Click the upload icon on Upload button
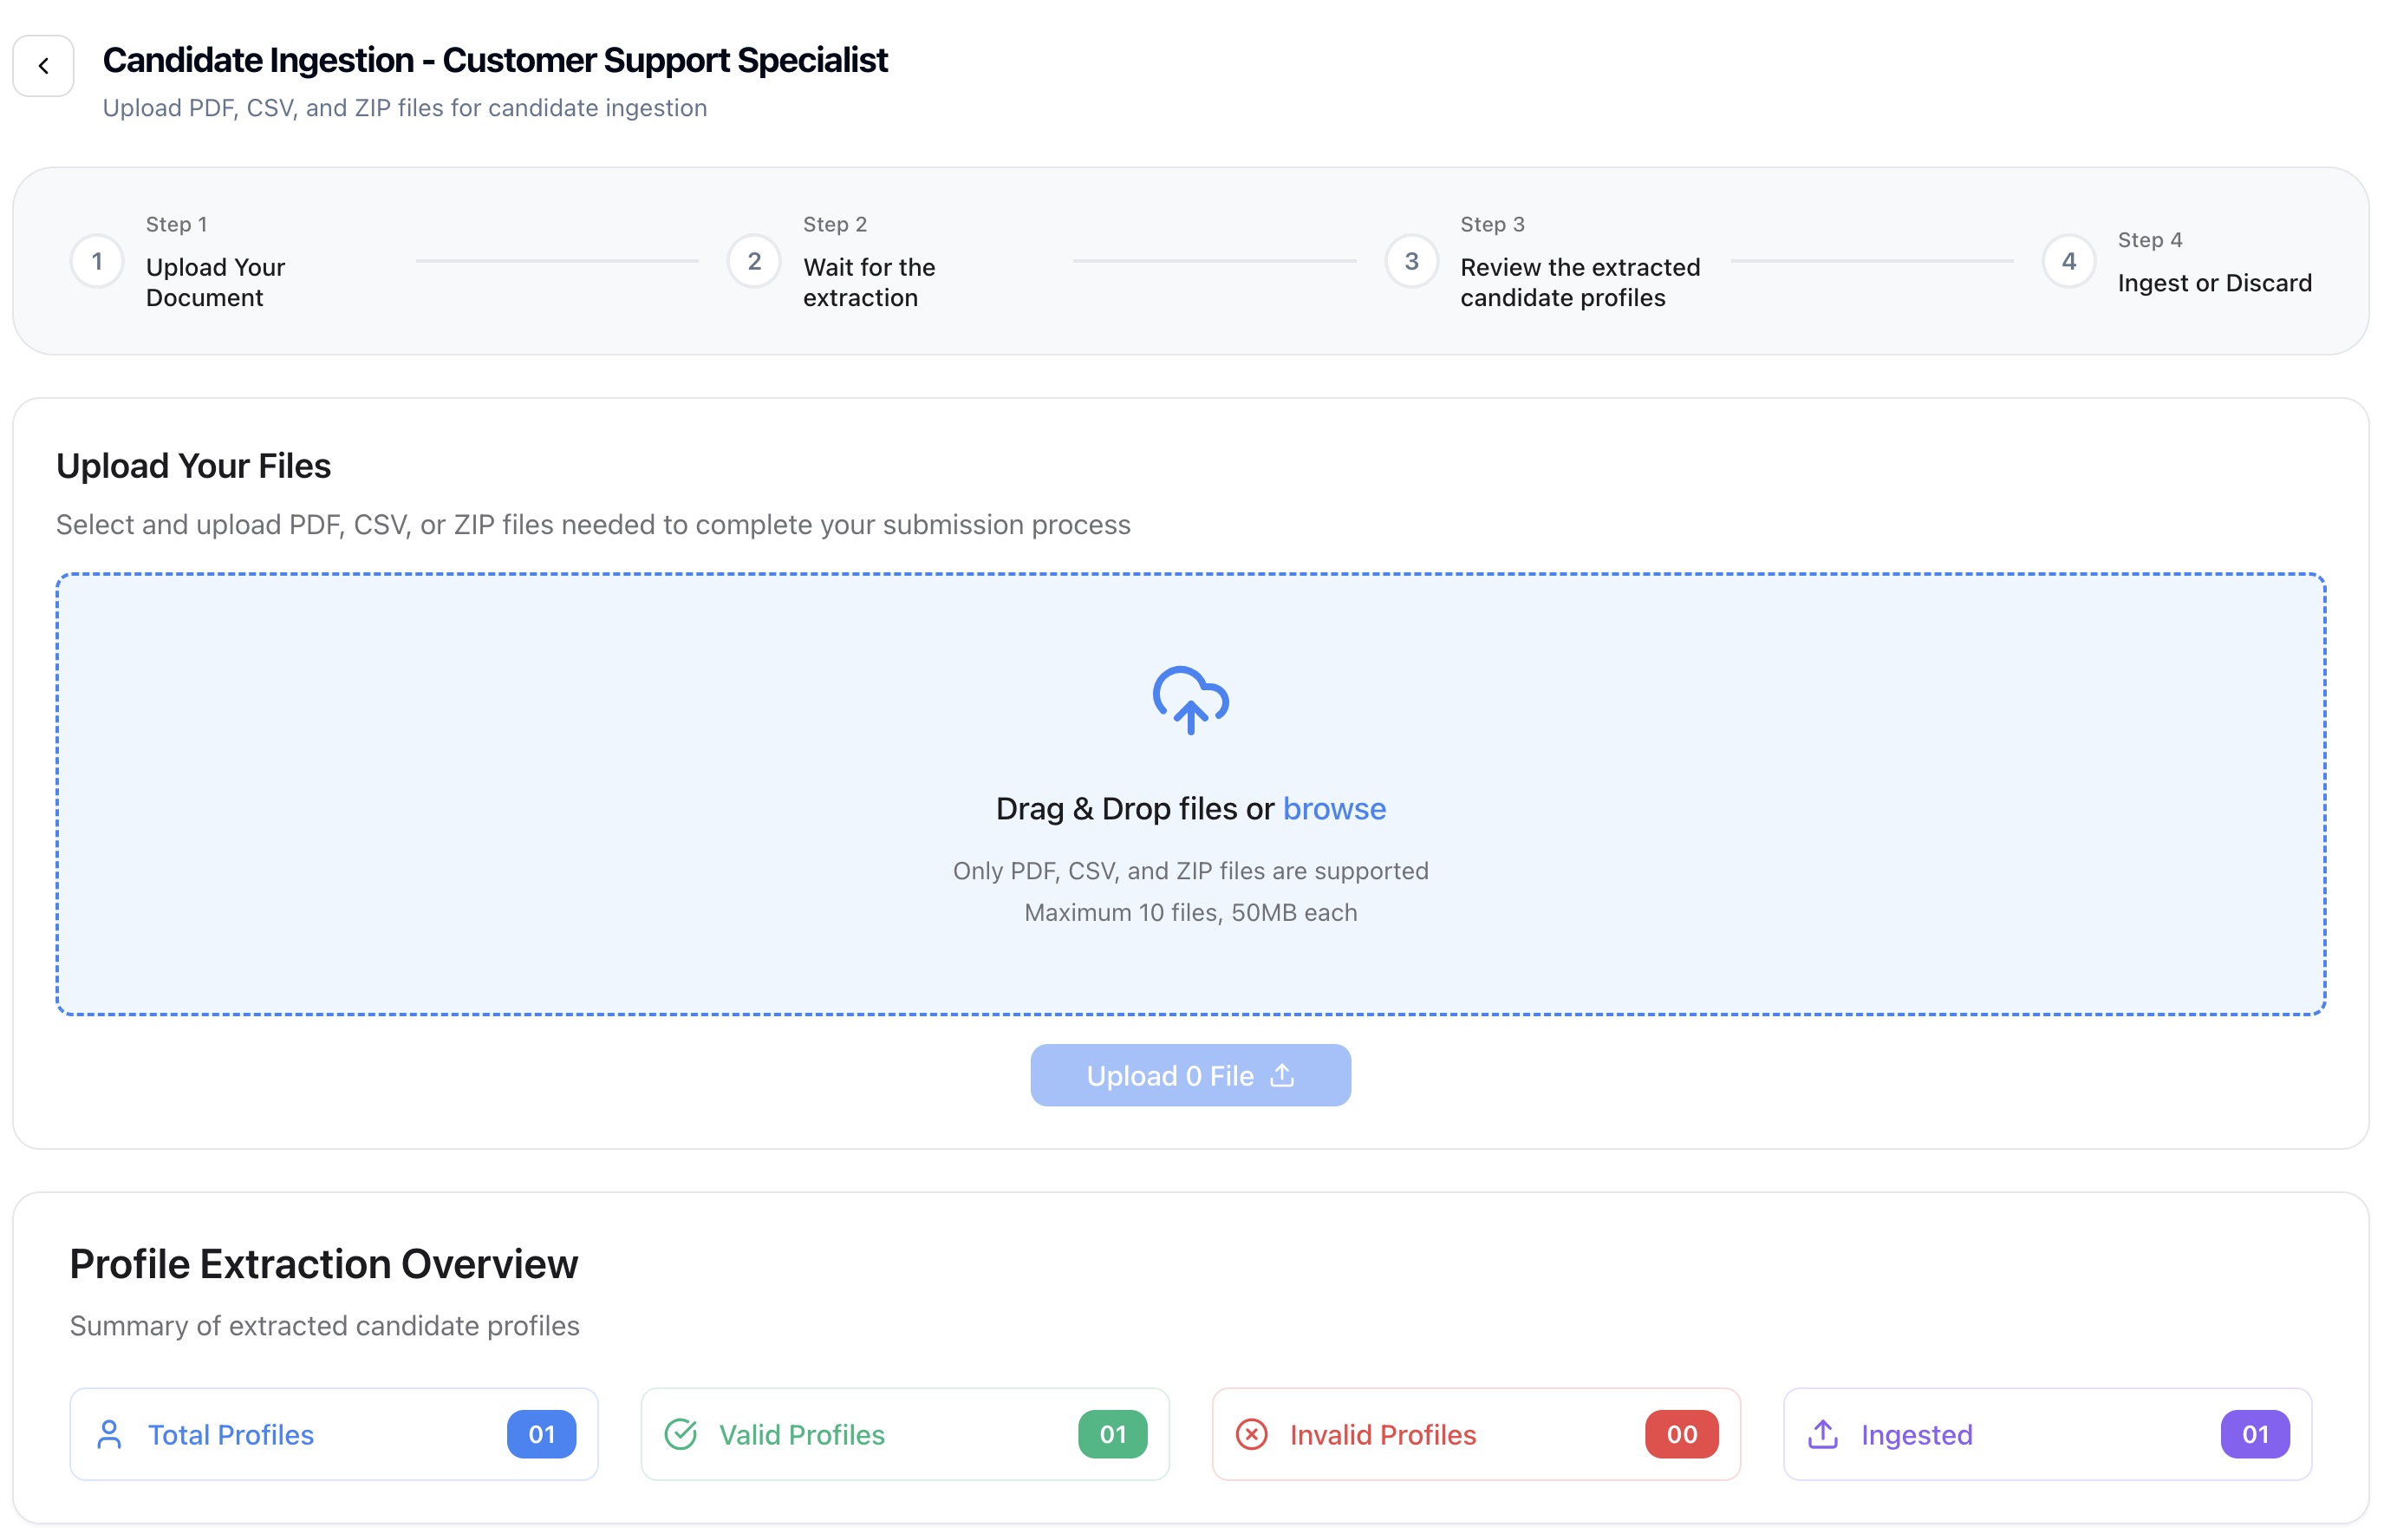Screen dimensions: 2384x1540 (x=1282, y=1075)
